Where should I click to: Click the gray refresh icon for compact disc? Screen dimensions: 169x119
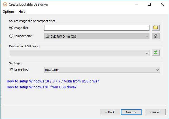point(156,36)
